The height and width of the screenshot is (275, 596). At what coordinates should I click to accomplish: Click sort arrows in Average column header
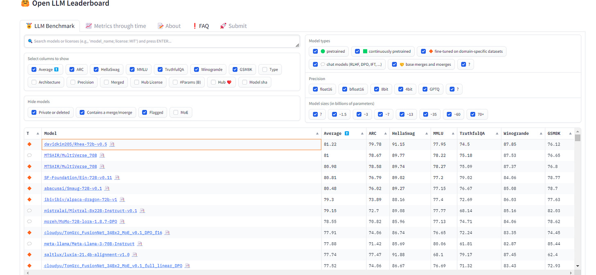coord(362,133)
